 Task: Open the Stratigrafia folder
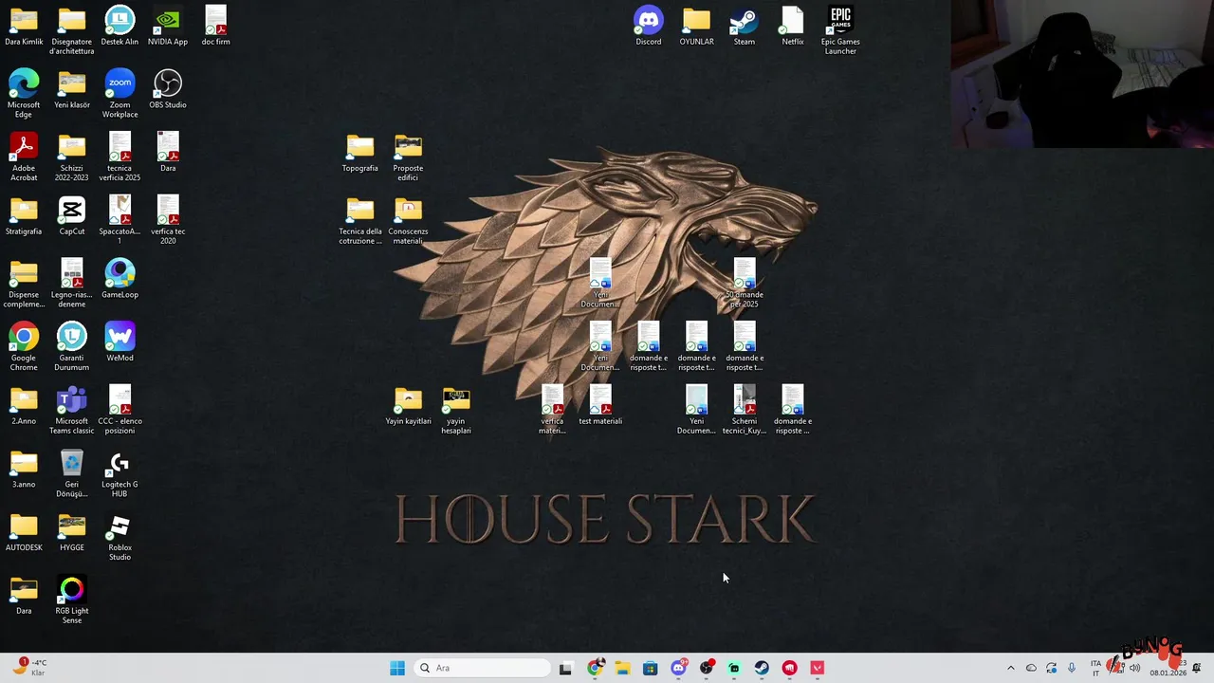[x=24, y=216]
